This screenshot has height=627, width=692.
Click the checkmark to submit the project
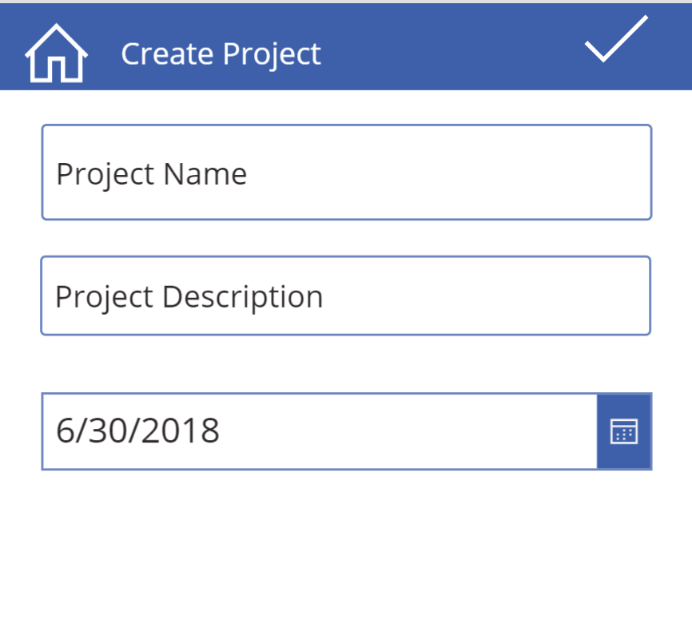(x=615, y=40)
